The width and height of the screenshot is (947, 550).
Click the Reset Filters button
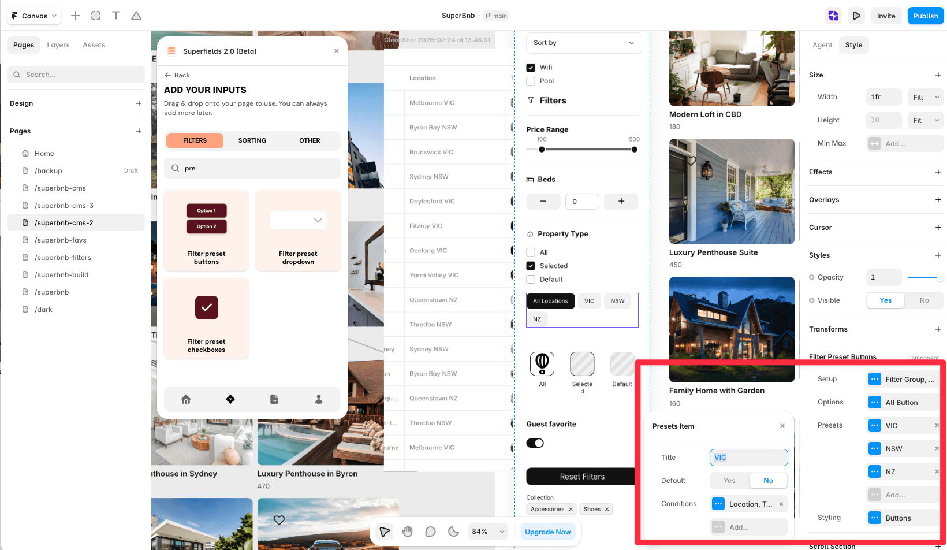(582, 477)
